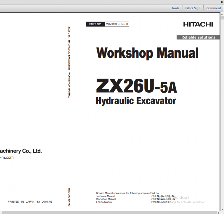This screenshot has height=214, width=224.
Task: Open the Fill & Sign pane
Action: pos(193,8)
